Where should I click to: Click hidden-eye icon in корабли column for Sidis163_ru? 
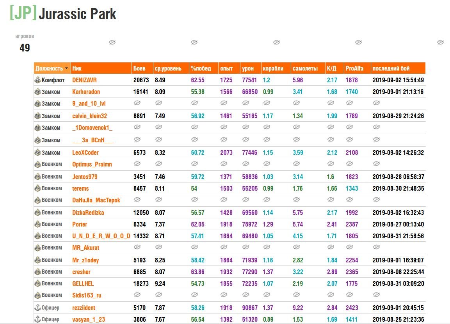(x=267, y=294)
